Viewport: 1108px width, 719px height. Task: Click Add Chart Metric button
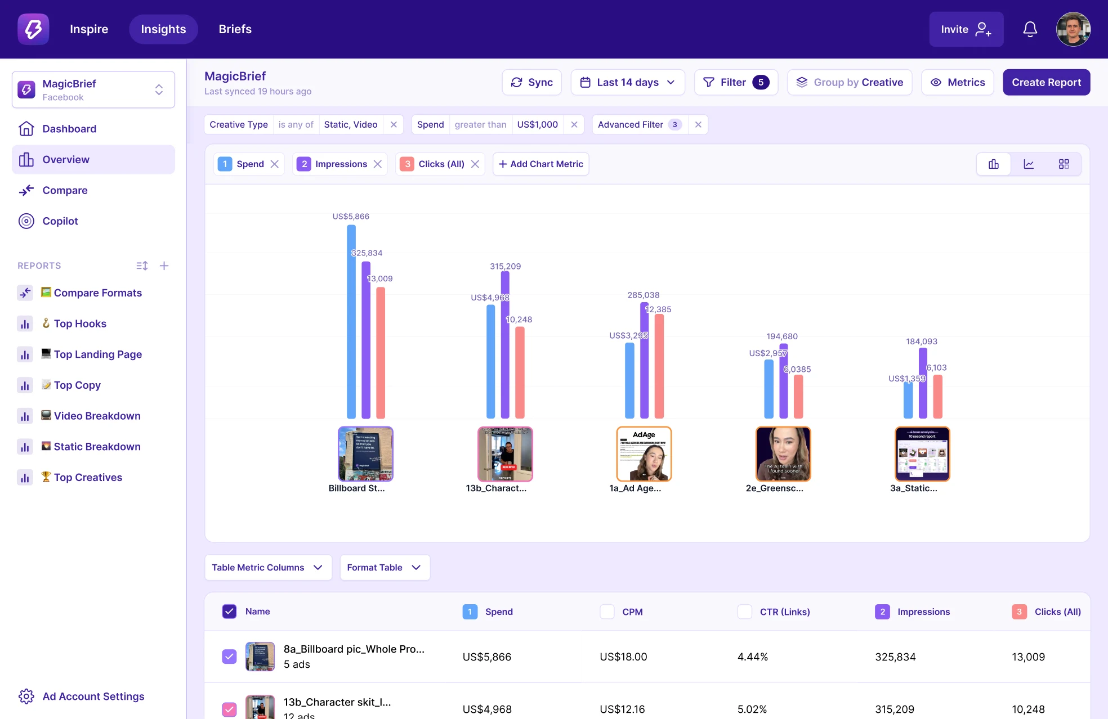pyautogui.click(x=540, y=164)
